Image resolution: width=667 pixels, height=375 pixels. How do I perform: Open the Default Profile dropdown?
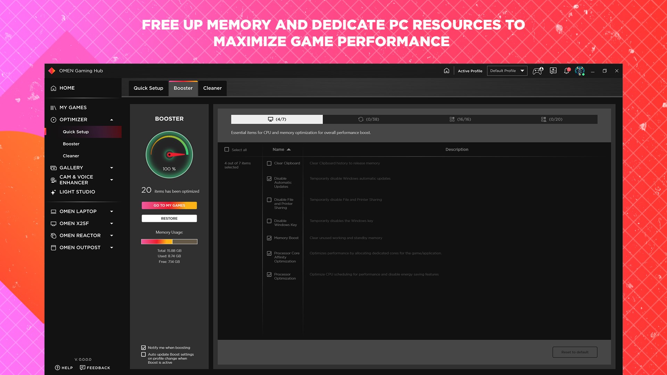(x=507, y=71)
